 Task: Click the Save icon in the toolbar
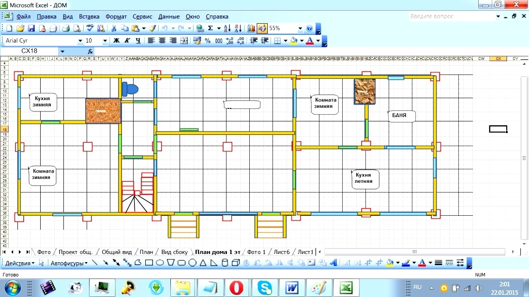[x=31, y=29]
